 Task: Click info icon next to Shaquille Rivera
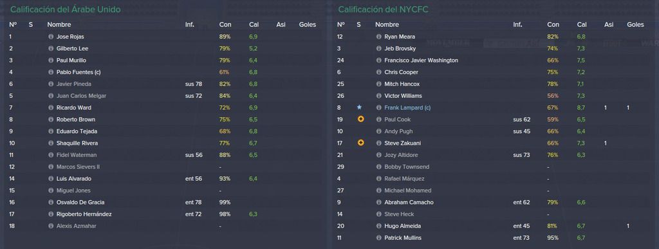(x=51, y=143)
